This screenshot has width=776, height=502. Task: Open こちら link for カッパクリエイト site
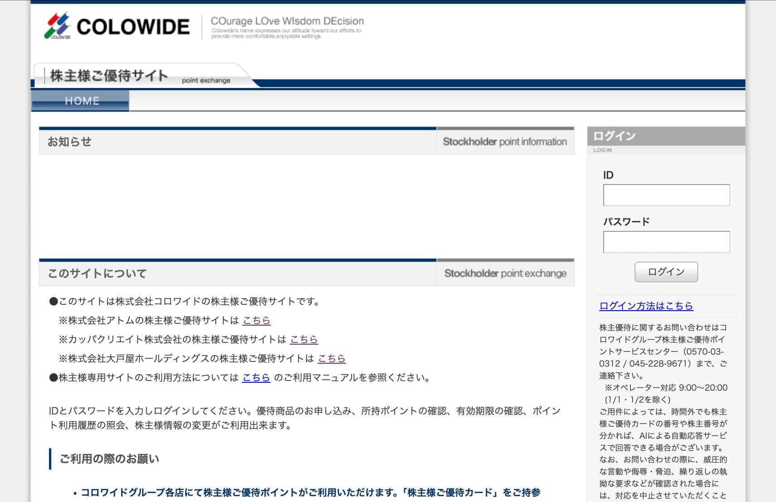tap(304, 339)
